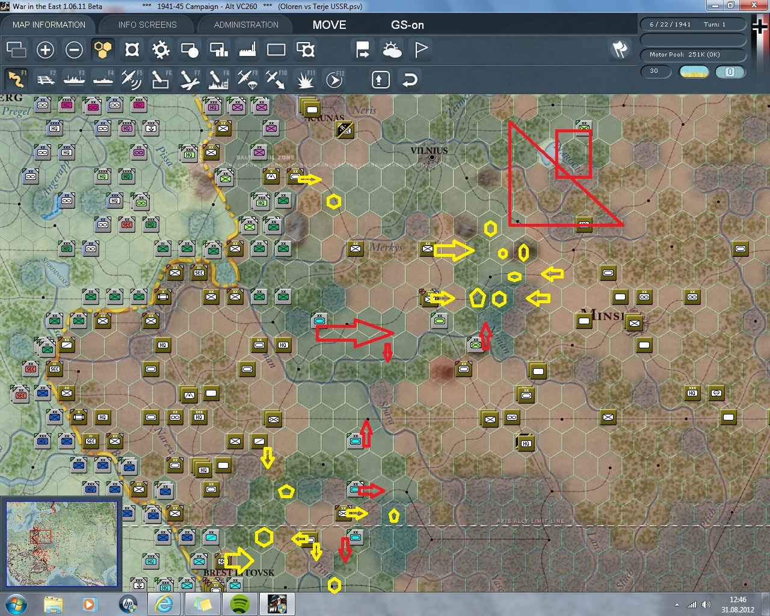Viewport: 770px width, 616px height.
Task: Click the boxed up-arrow icon
Action: 380,79
